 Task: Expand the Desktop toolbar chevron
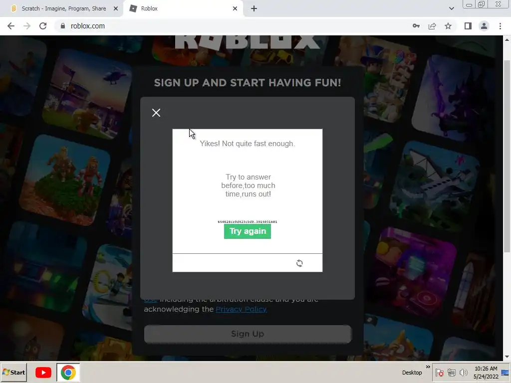tap(428, 367)
